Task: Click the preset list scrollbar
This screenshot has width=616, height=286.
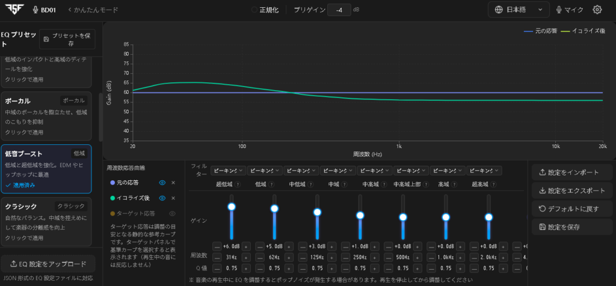Action: pyautogui.click(x=100, y=117)
